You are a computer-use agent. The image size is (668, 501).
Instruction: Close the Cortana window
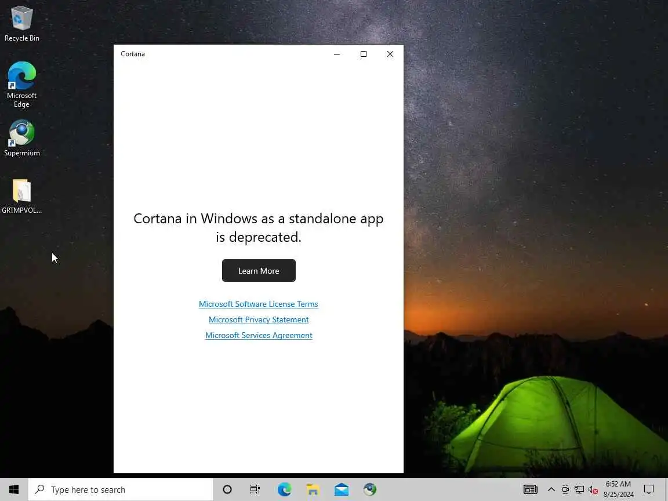[390, 54]
